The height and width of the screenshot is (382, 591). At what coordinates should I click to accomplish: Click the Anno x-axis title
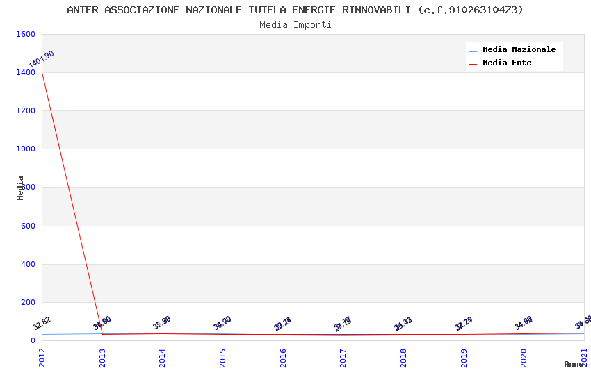click(574, 364)
